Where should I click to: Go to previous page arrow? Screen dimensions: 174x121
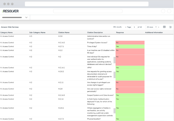coord(126,27)
